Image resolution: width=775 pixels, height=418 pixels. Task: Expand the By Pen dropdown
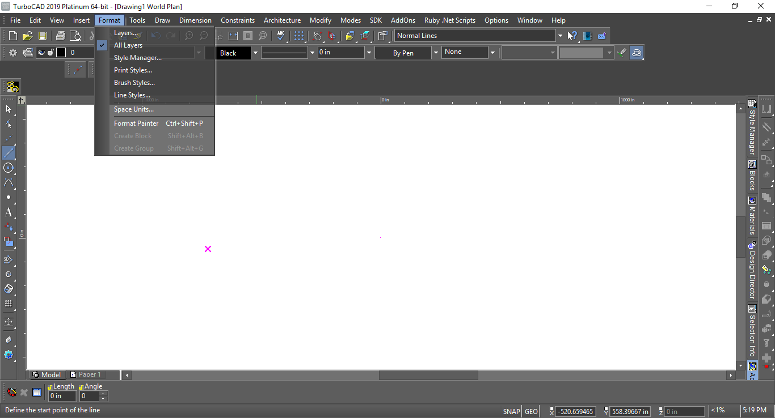pyautogui.click(x=436, y=53)
